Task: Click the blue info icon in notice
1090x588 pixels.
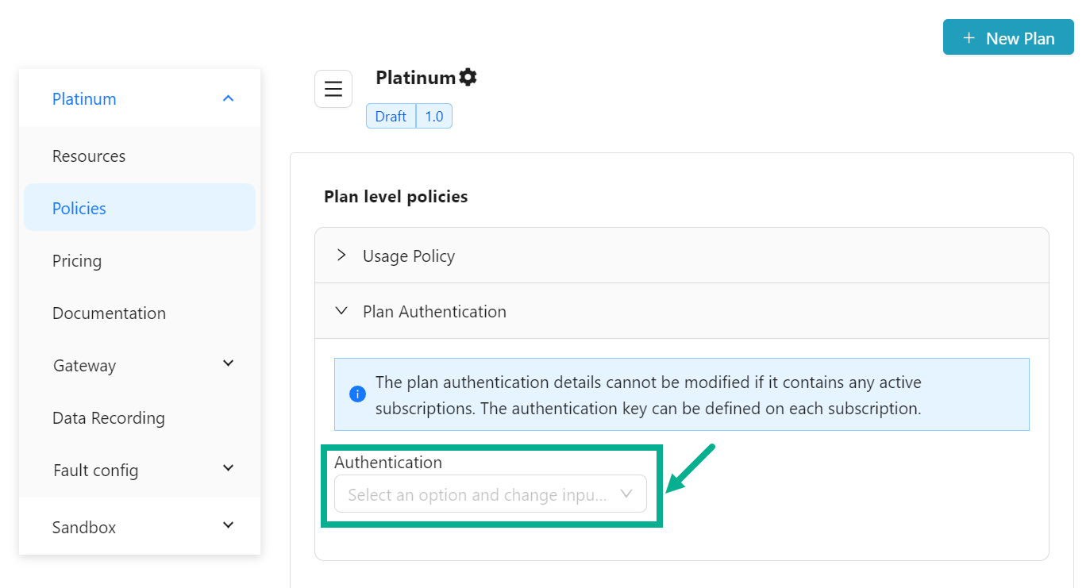Action: tap(357, 394)
